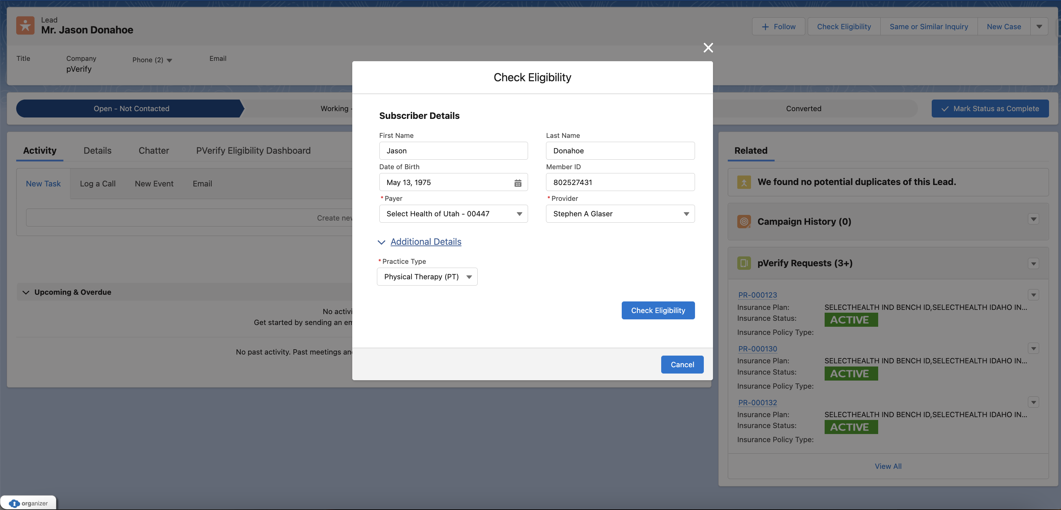Screen dimensions: 1061x510
Task: Collapse the Additional Details section
Action: [x=382, y=242]
